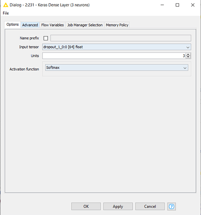Click into the Units number field
This screenshot has width=201, height=215.
coord(114,56)
